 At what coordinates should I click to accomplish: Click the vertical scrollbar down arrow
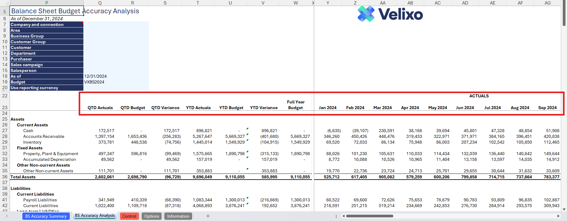[x=564, y=209]
